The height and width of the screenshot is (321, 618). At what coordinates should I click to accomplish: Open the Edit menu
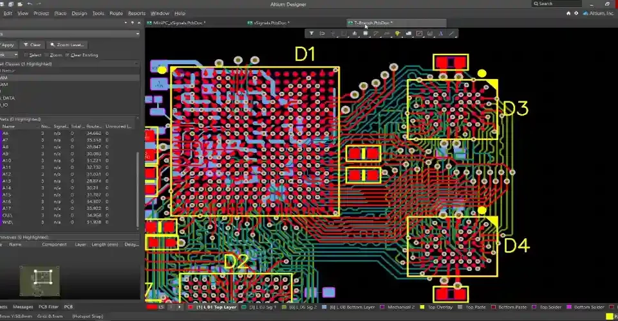point(8,13)
